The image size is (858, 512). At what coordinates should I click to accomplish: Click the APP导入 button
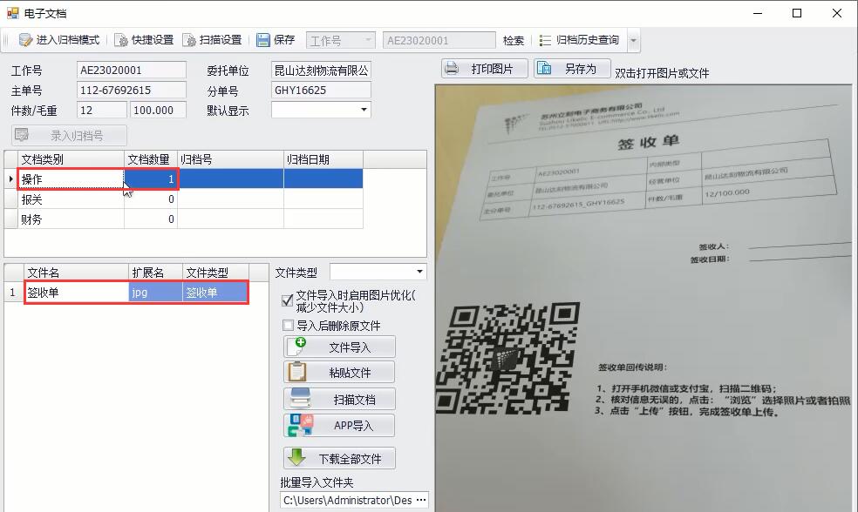point(339,426)
